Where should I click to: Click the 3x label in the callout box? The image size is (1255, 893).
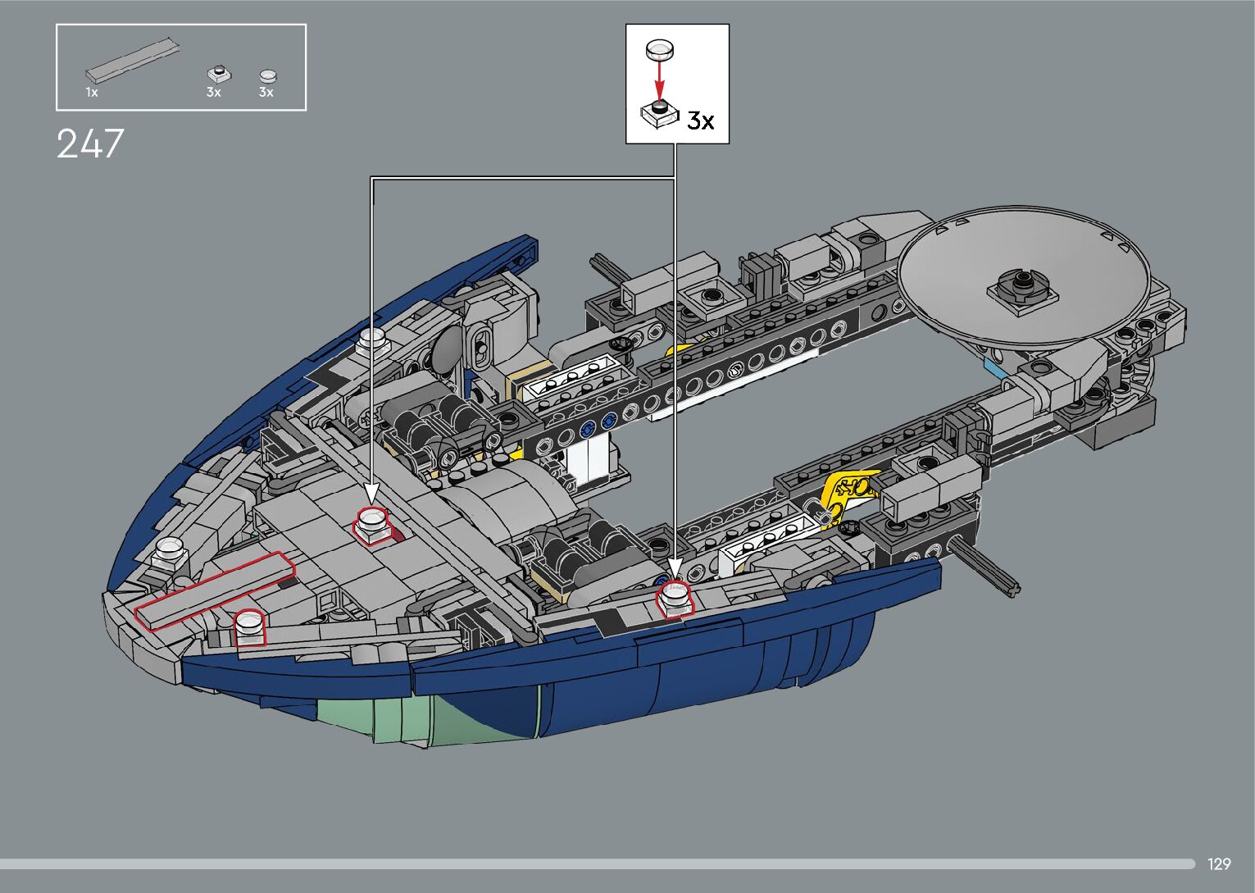pos(700,121)
